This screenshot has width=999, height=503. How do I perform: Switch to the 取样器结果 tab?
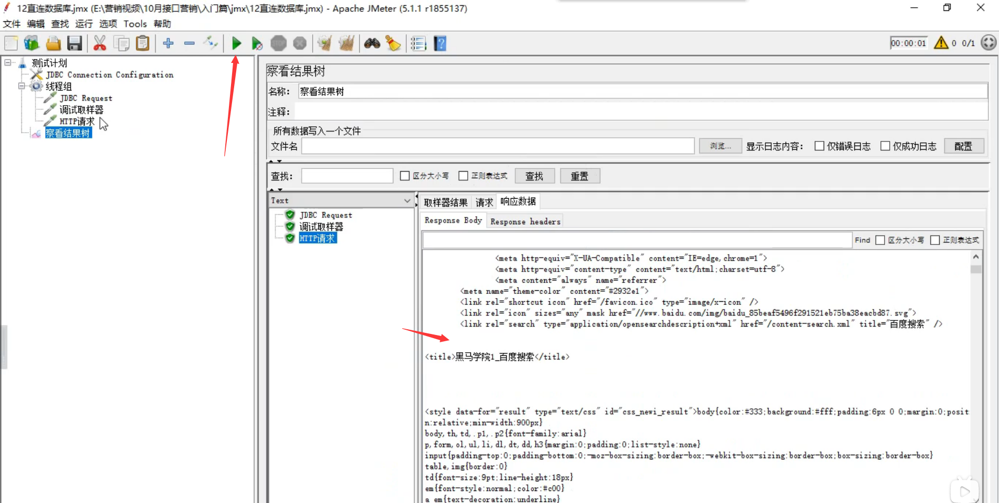pos(445,202)
